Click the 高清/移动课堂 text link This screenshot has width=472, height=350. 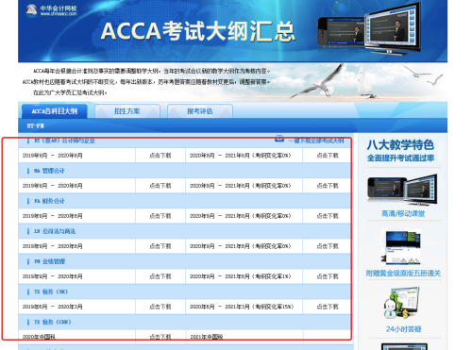[x=403, y=214]
